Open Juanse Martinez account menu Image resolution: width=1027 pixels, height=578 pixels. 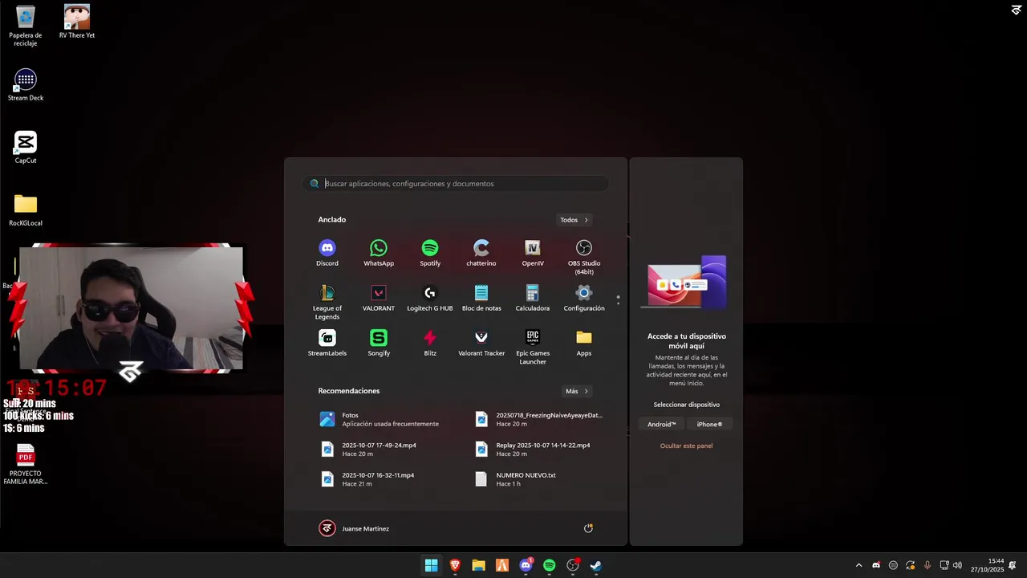(354, 528)
